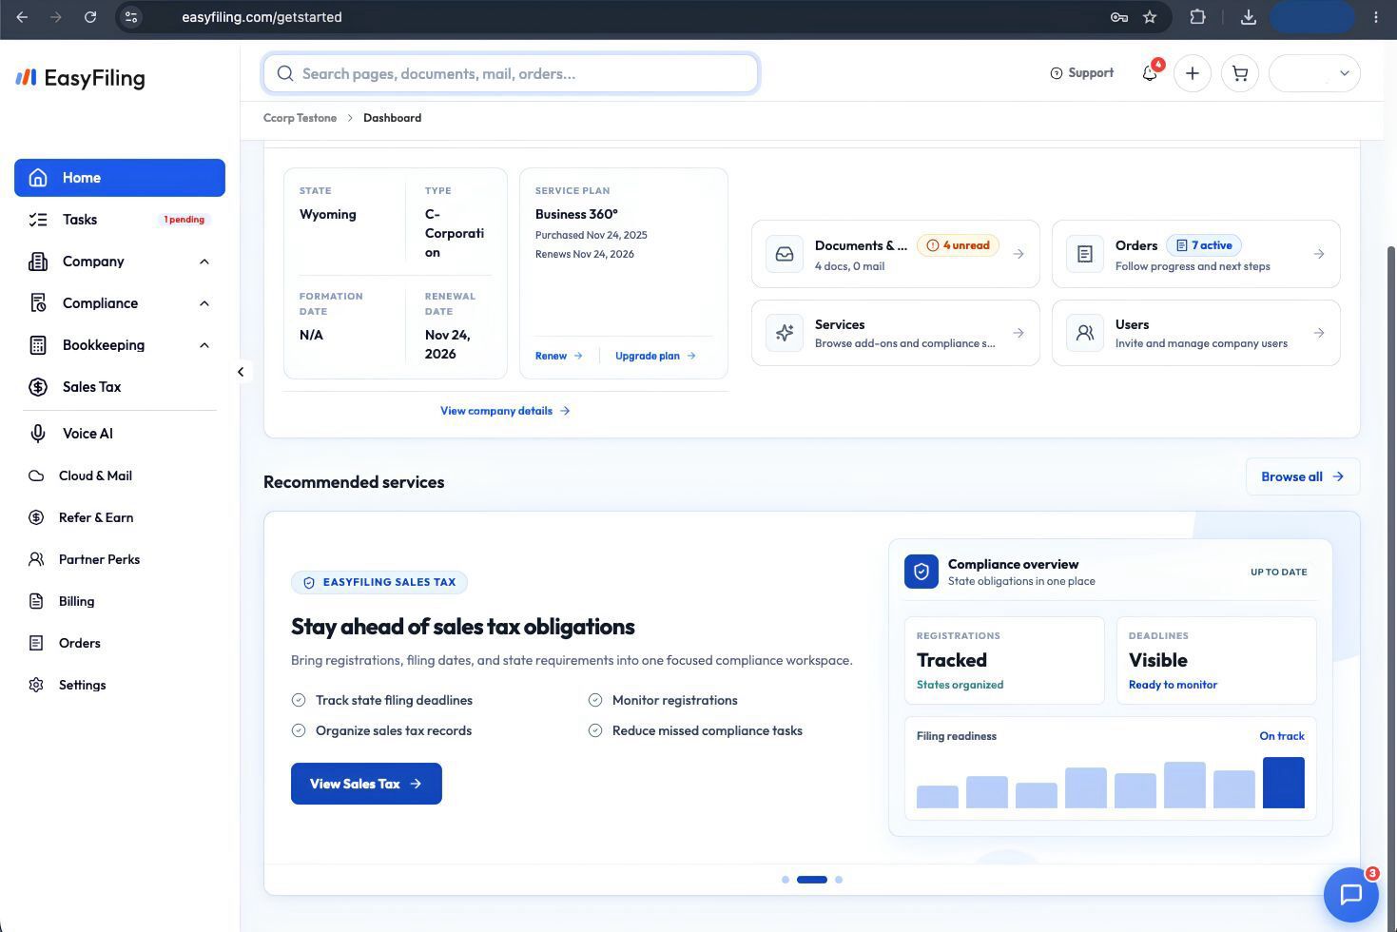Click the Sales Tax dollar icon
Screen dimensions: 1397x932
coord(38,387)
